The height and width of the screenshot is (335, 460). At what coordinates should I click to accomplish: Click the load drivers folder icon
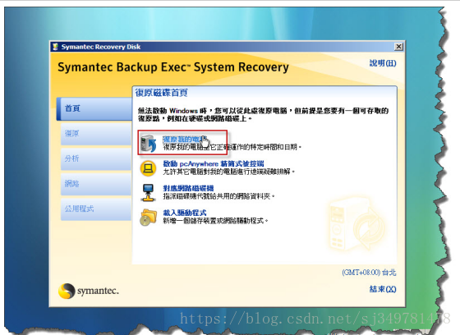tap(148, 217)
